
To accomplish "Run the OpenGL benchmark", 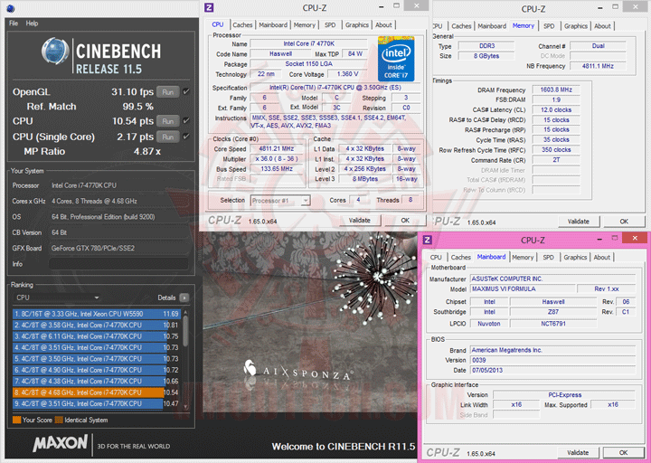I will [x=168, y=91].
